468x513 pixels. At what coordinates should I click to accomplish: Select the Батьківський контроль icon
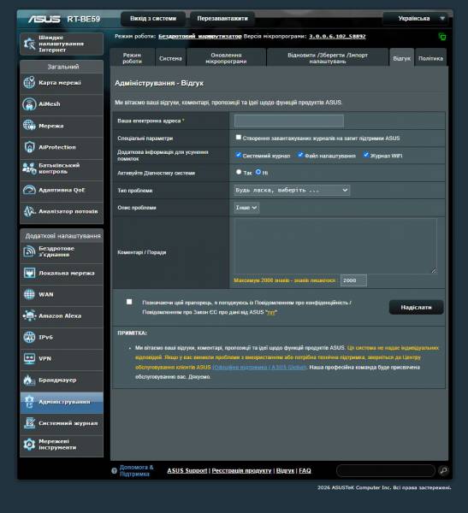click(x=29, y=168)
